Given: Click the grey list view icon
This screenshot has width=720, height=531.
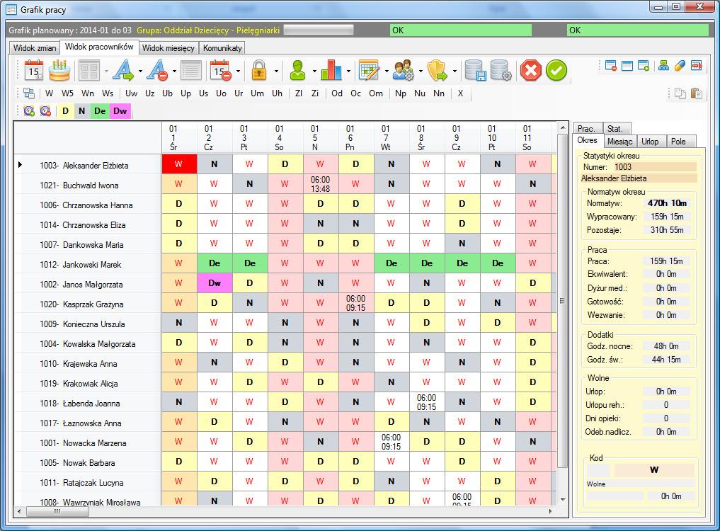Looking at the screenshot, I should (191, 71).
